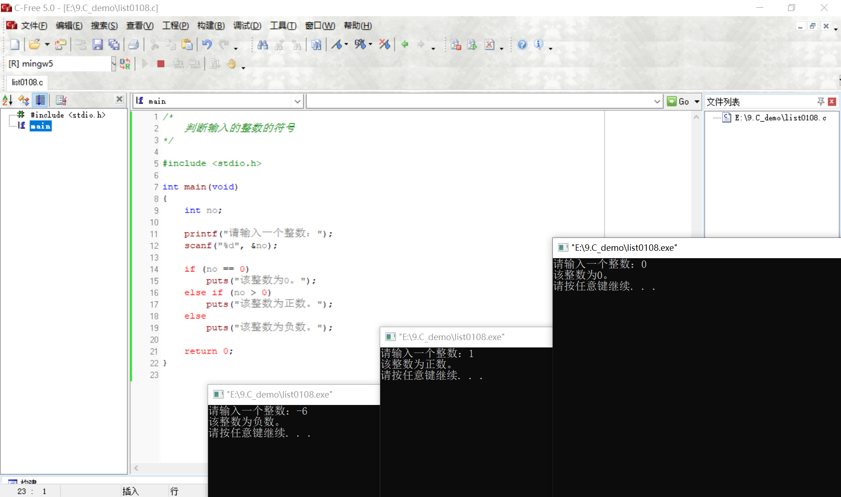Click the toggle bookmark icon
Viewport: 841px width, 497px height.
tap(337, 44)
